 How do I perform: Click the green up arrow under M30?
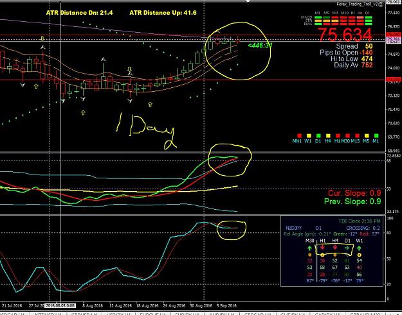[x=310, y=248]
